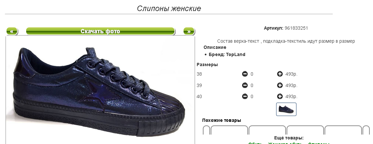Click quantity value for size 39
Screen dimensions: 373x144
pyautogui.click(x=252, y=85)
